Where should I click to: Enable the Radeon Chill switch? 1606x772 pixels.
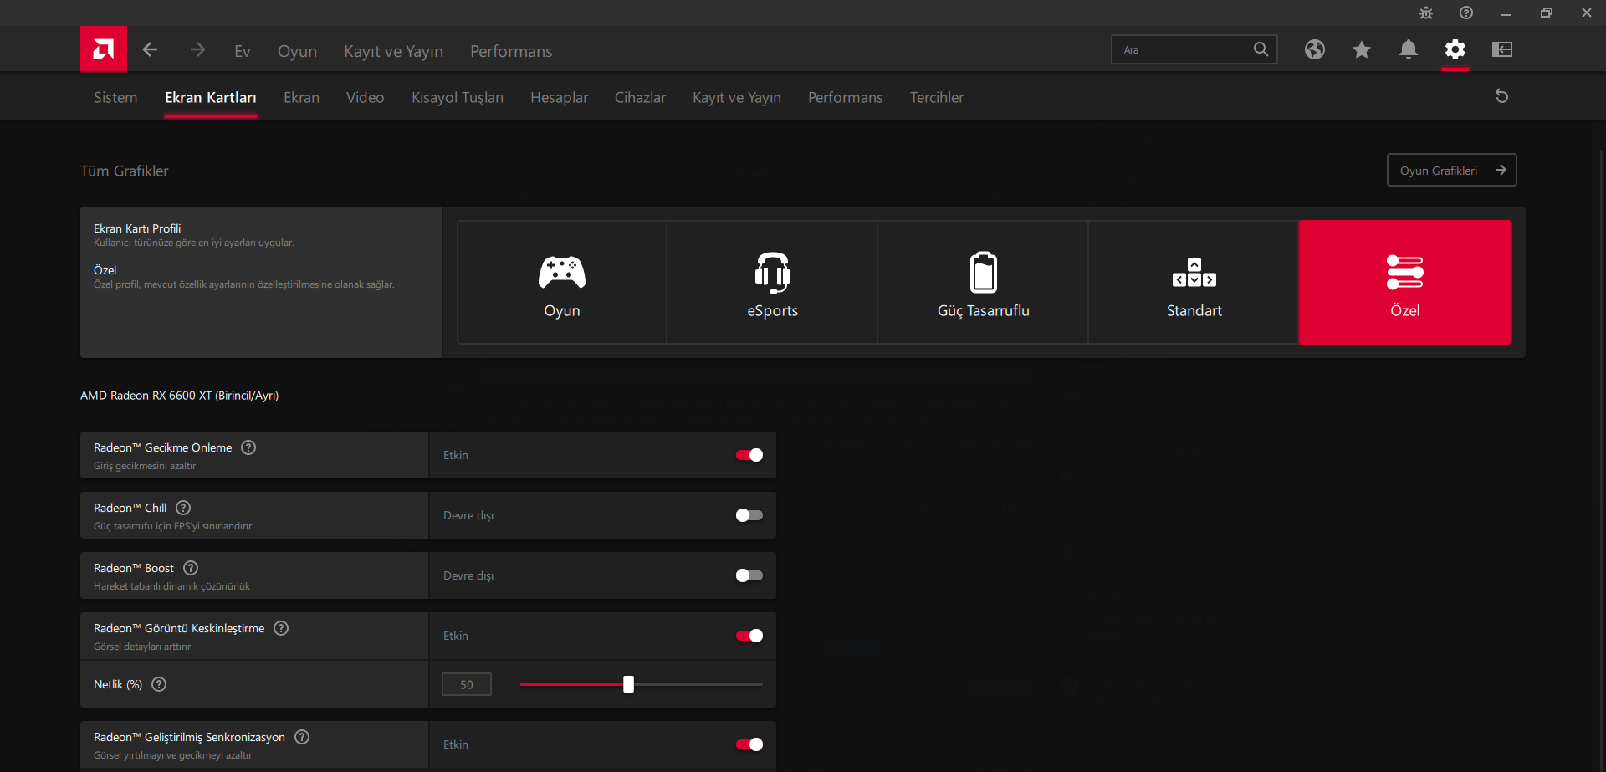749,515
